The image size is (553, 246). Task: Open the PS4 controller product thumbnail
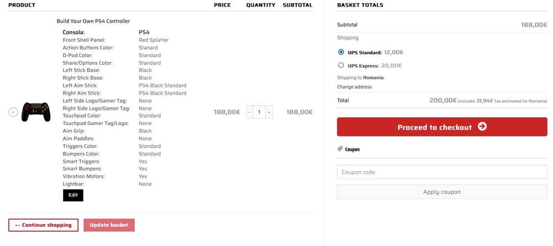click(36, 112)
